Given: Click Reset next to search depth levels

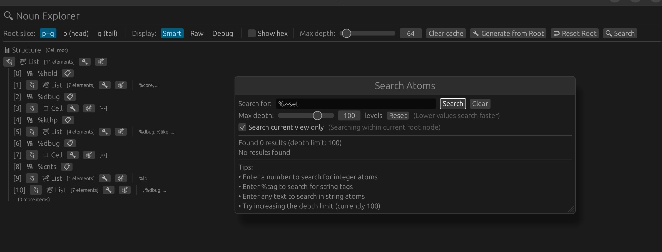Looking at the screenshot, I should coord(398,116).
